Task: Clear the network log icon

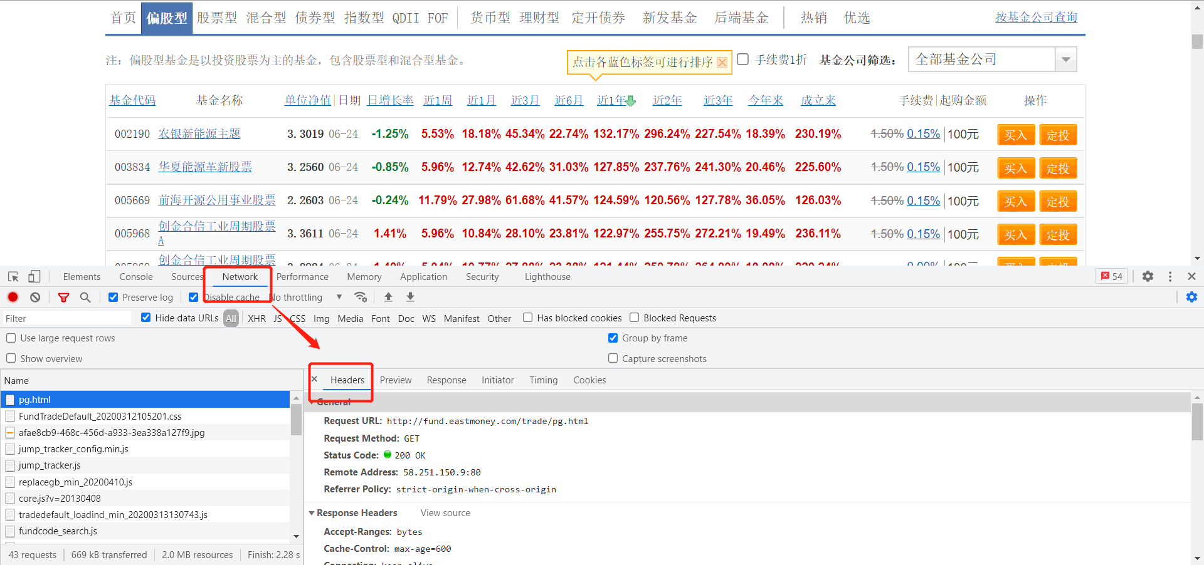Action: pyautogui.click(x=35, y=297)
